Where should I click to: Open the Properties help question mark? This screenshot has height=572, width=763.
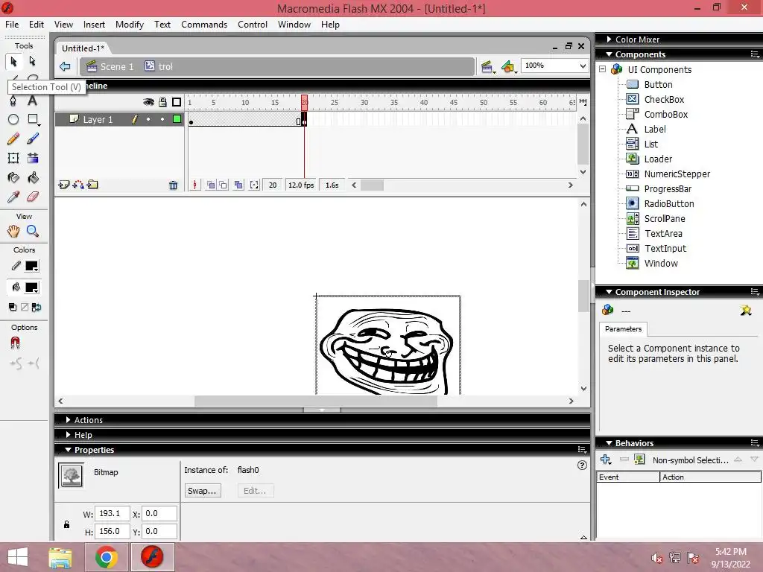[582, 465]
